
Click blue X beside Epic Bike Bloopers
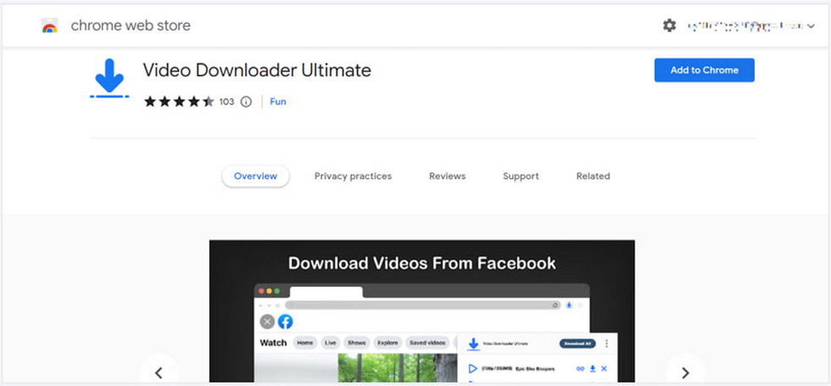[604, 368]
